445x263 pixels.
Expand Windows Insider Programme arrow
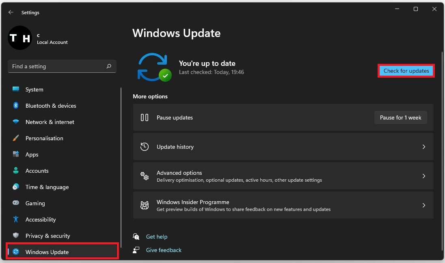(x=423, y=205)
